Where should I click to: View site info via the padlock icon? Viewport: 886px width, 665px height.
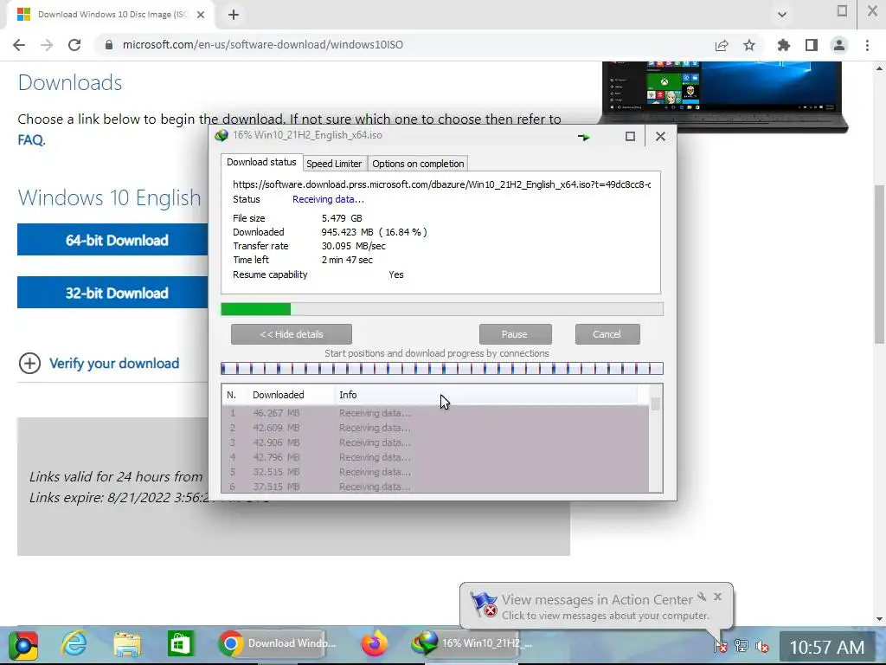coord(109,45)
